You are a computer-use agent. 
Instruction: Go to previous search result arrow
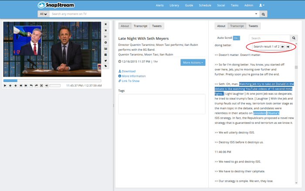(283, 47)
